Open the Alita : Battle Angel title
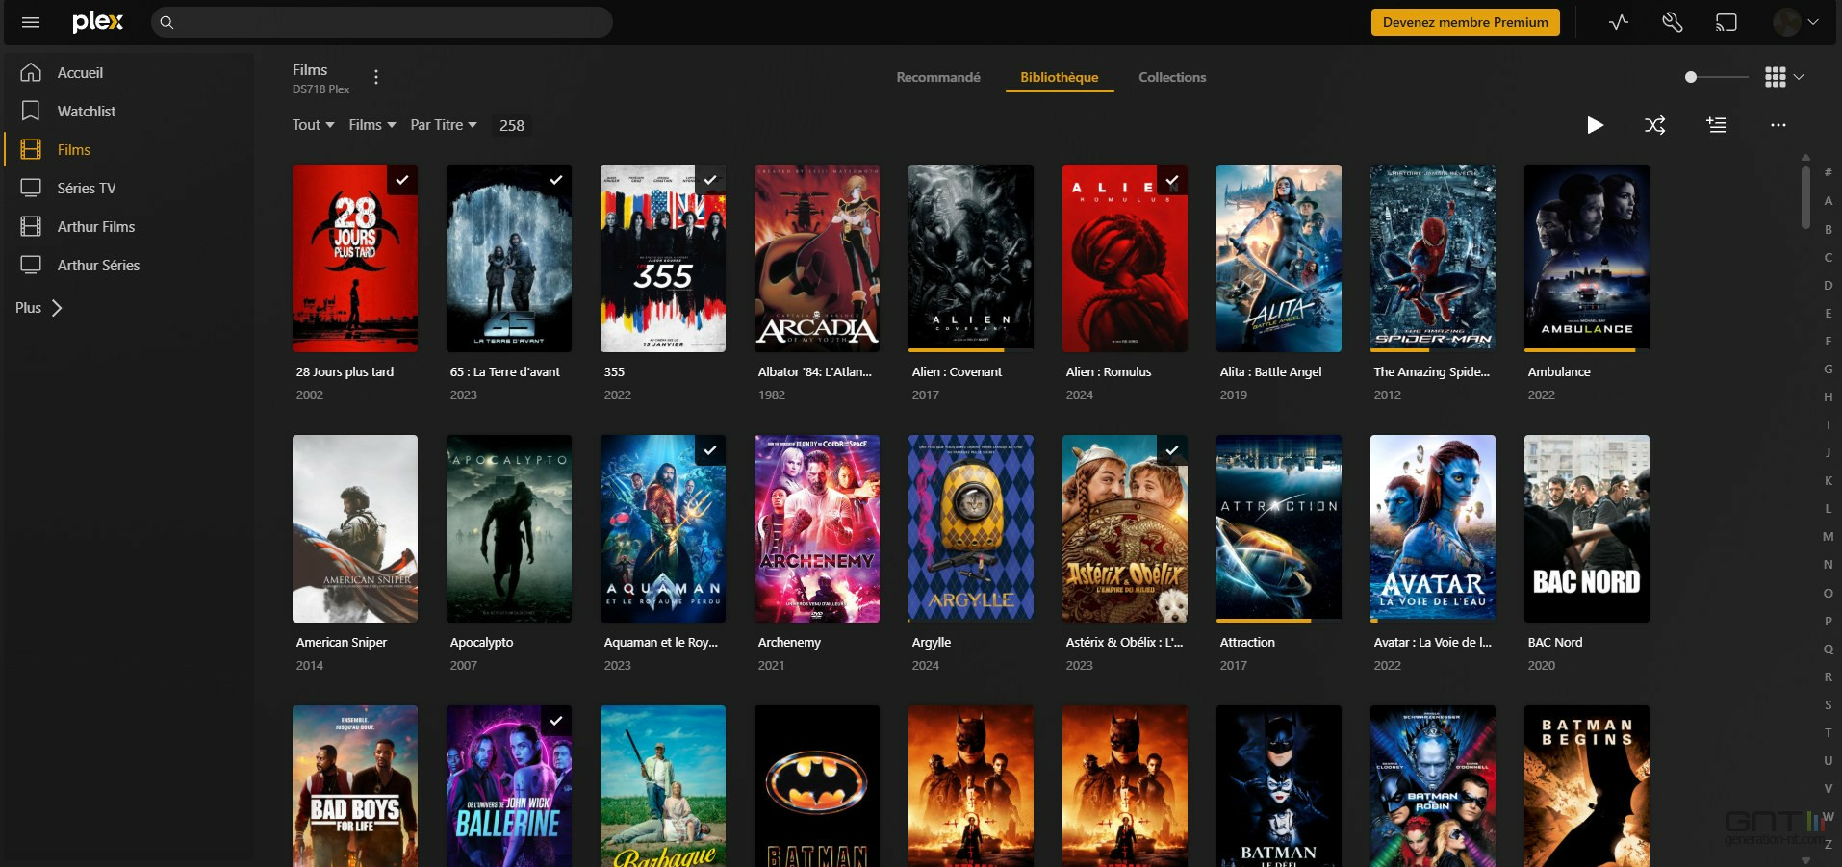Image resolution: width=1842 pixels, height=867 pixels. point(1270,371)
